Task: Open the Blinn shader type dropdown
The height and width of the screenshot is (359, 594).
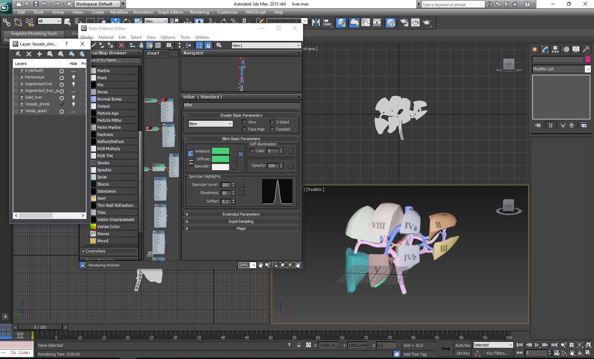Action: (x=210, y=124)
